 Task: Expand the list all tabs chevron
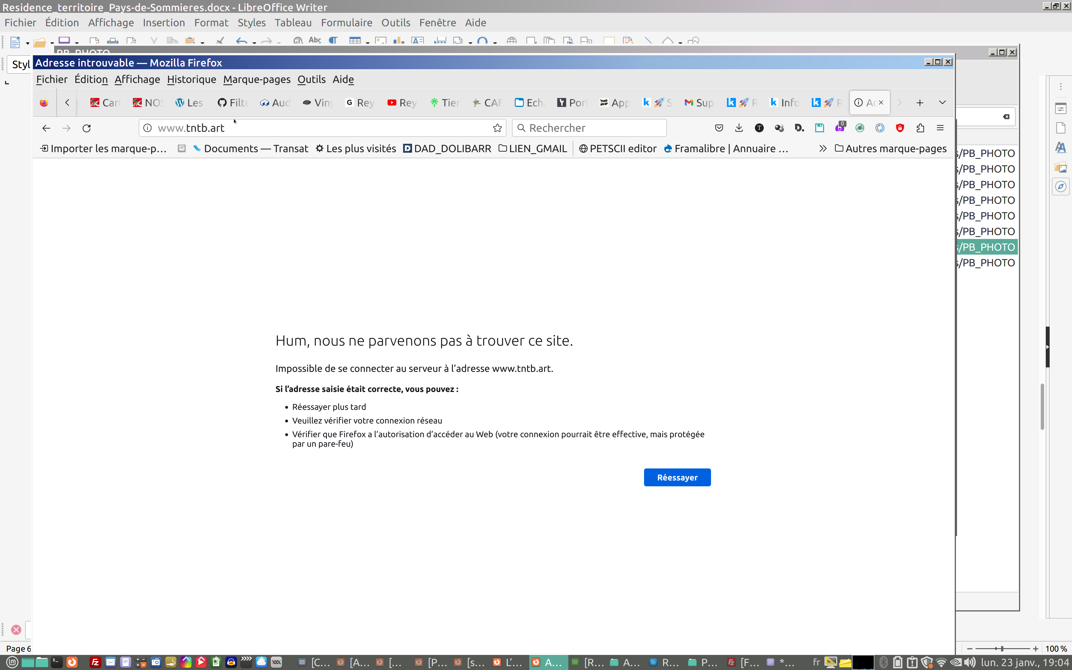pyautogui.click(x=942, y=102)
